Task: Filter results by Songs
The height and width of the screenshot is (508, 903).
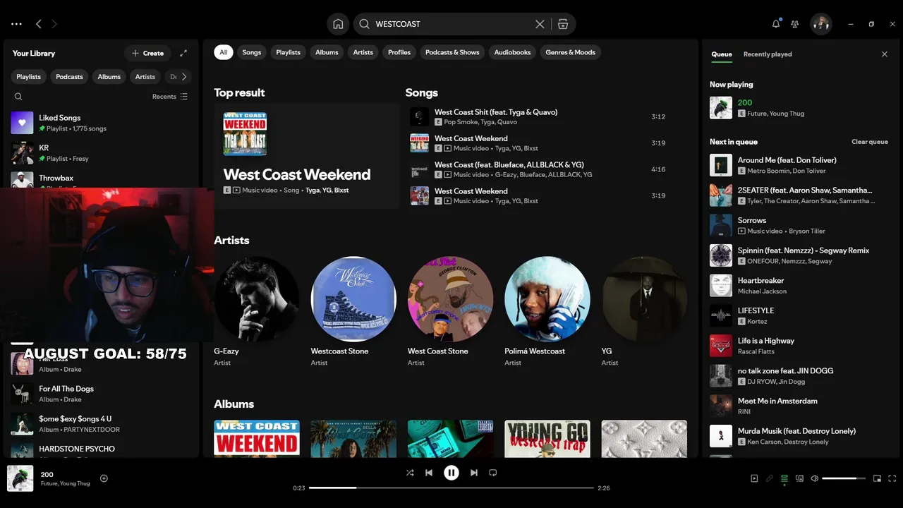Action: coord(252,52)
